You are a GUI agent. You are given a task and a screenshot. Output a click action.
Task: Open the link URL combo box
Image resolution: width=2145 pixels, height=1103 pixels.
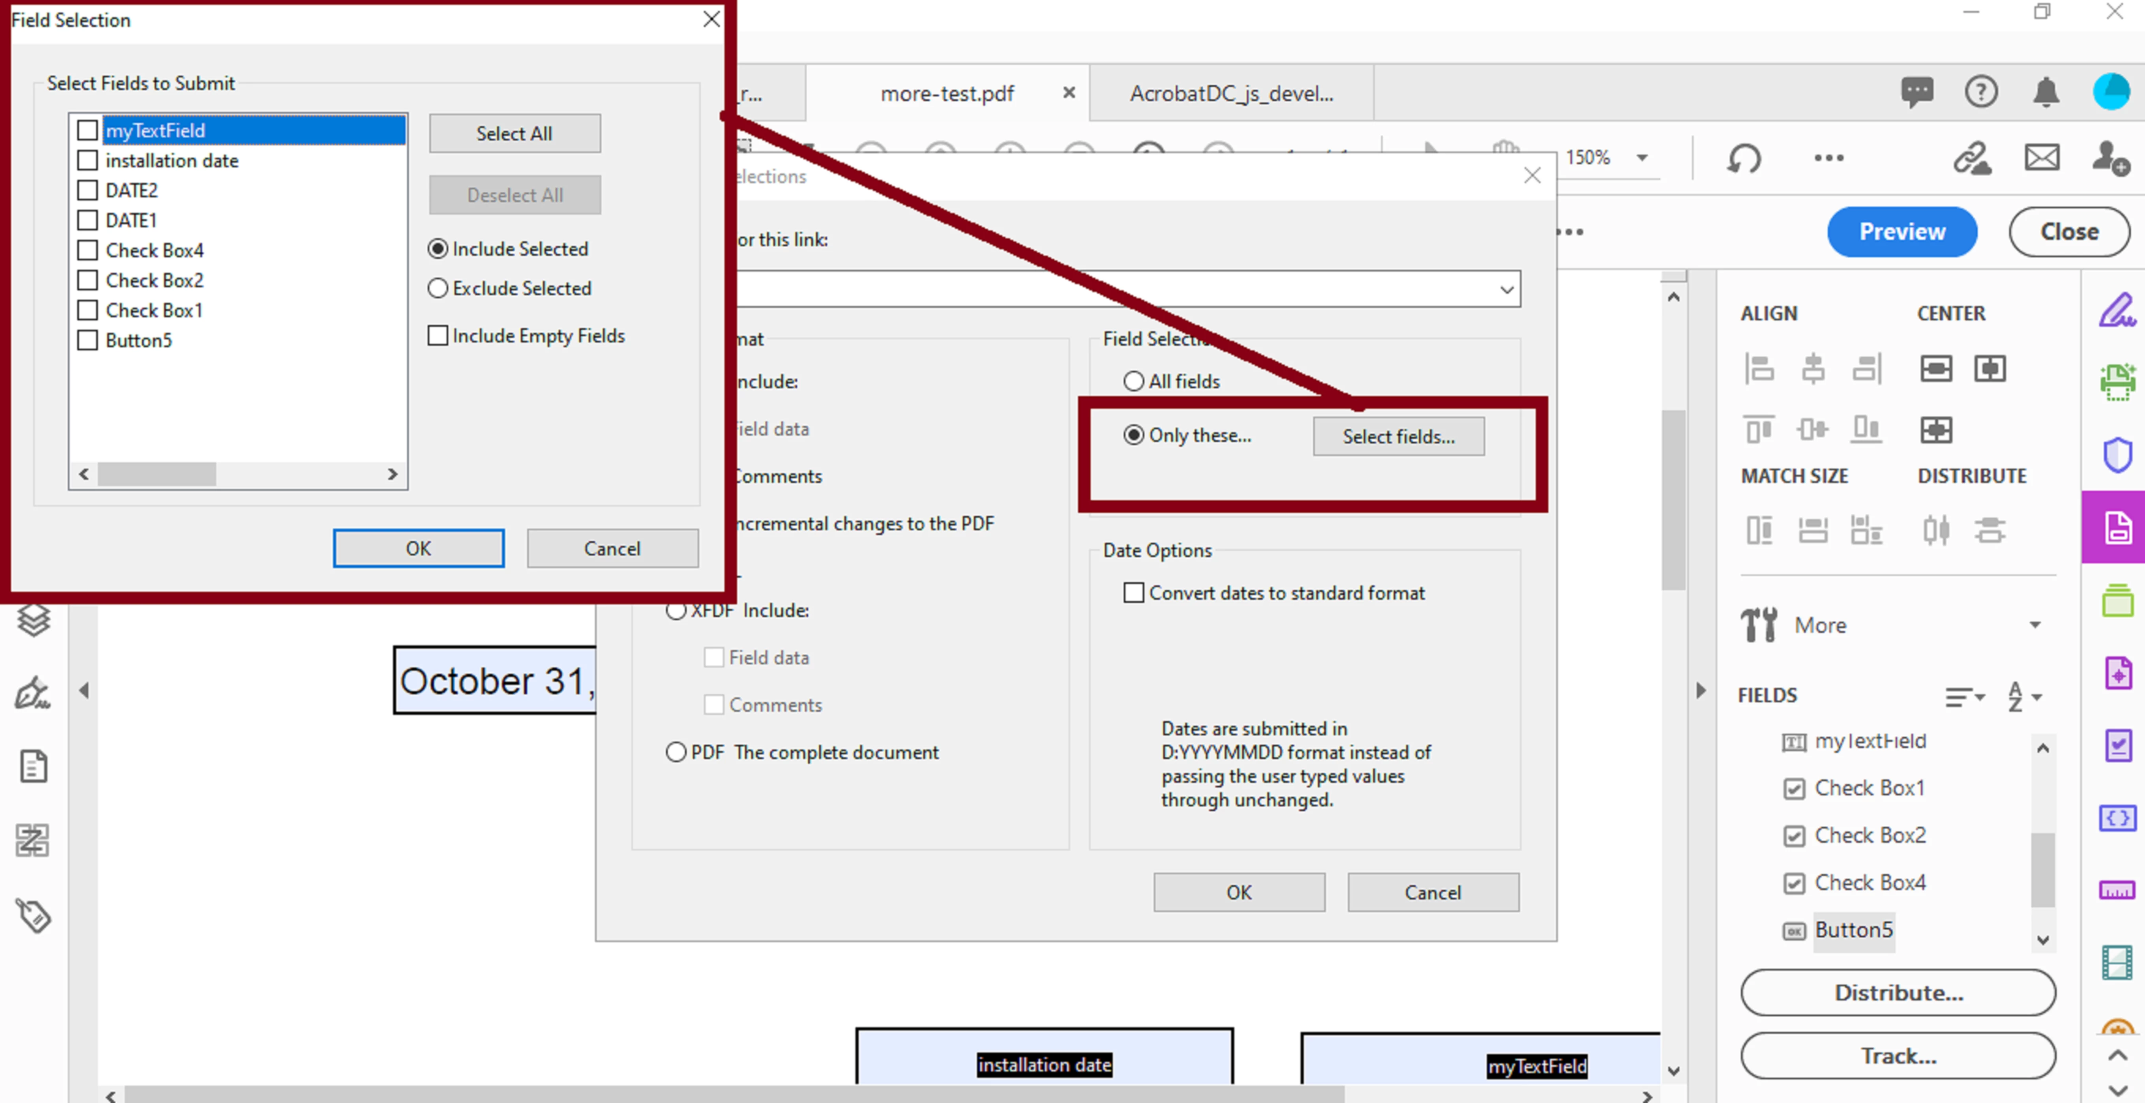[1506, 290]
